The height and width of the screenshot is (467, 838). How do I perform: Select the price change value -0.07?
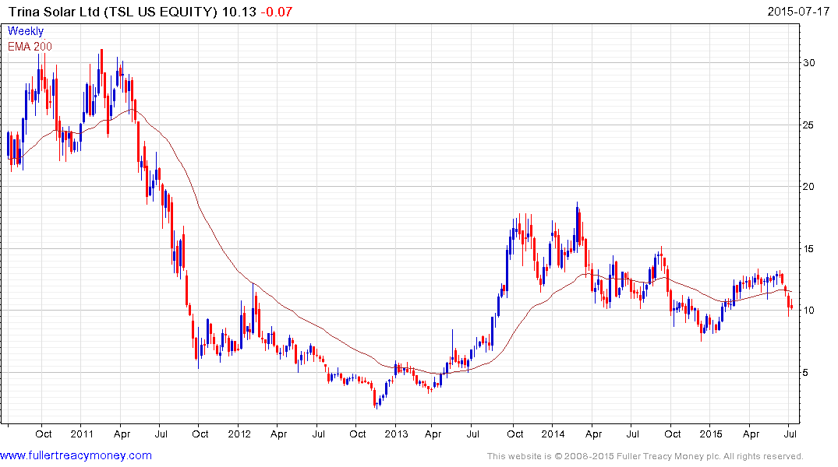276,12
